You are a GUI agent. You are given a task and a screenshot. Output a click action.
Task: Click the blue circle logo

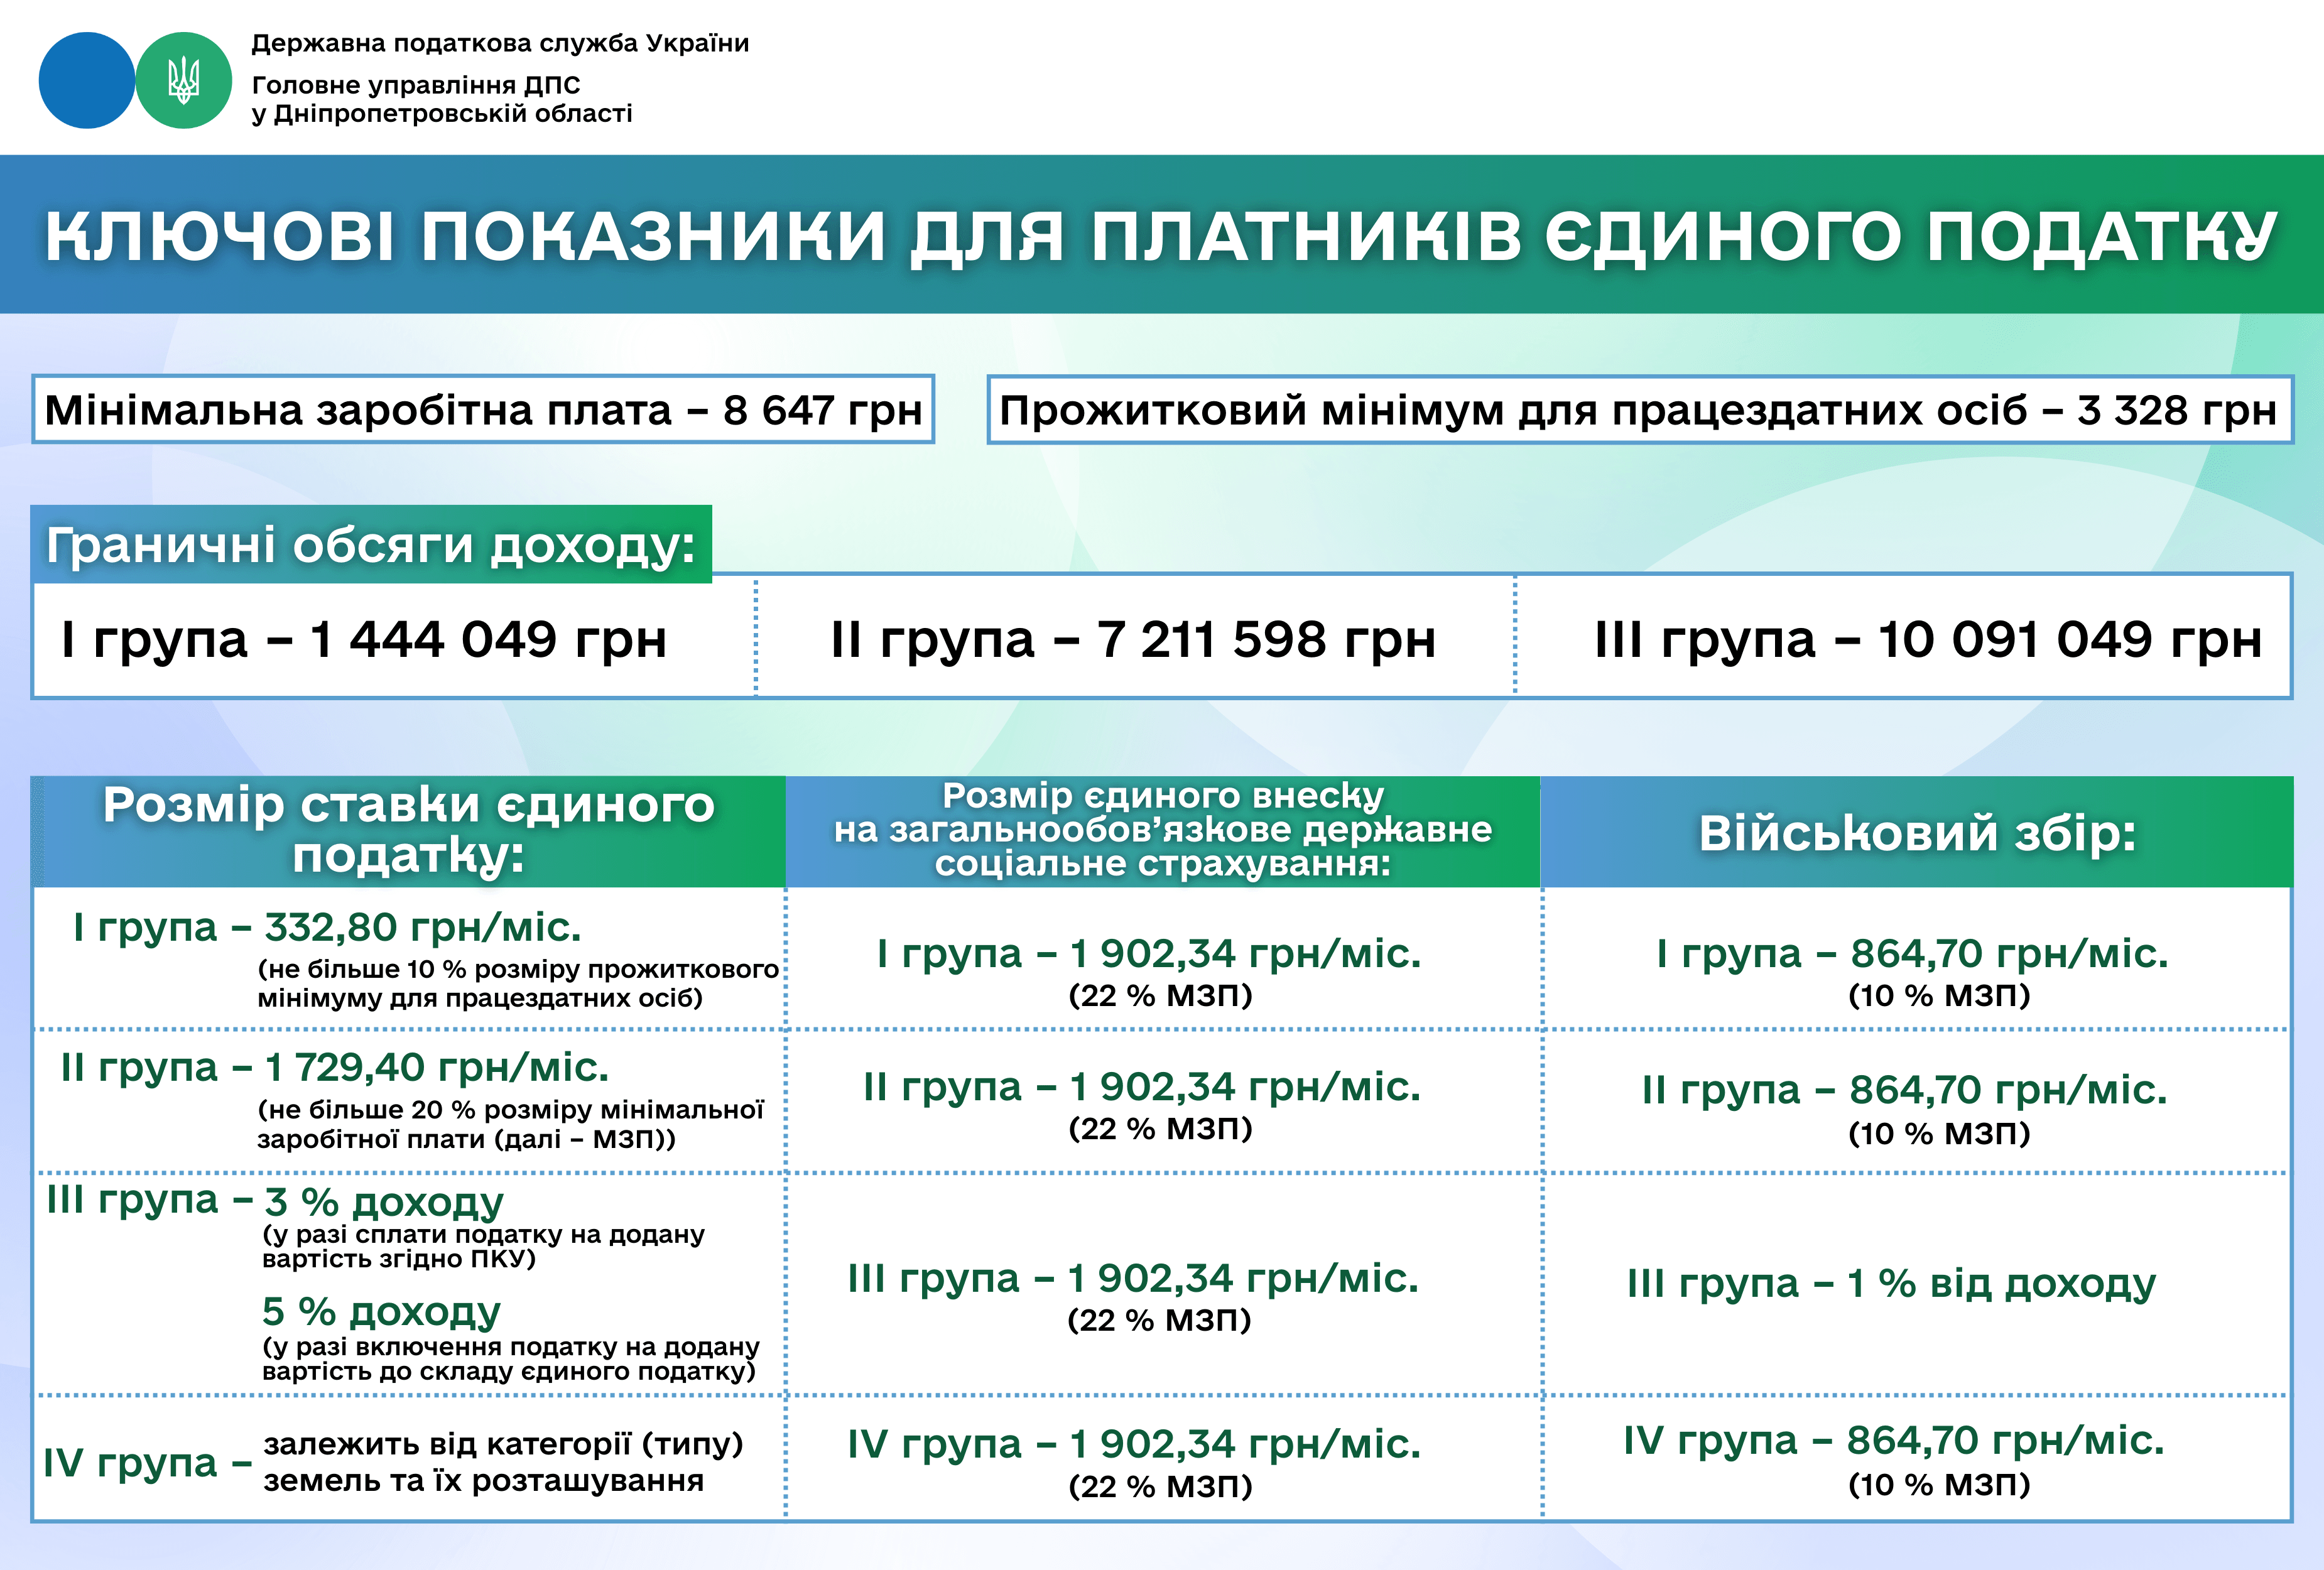[x=87, y=80]
